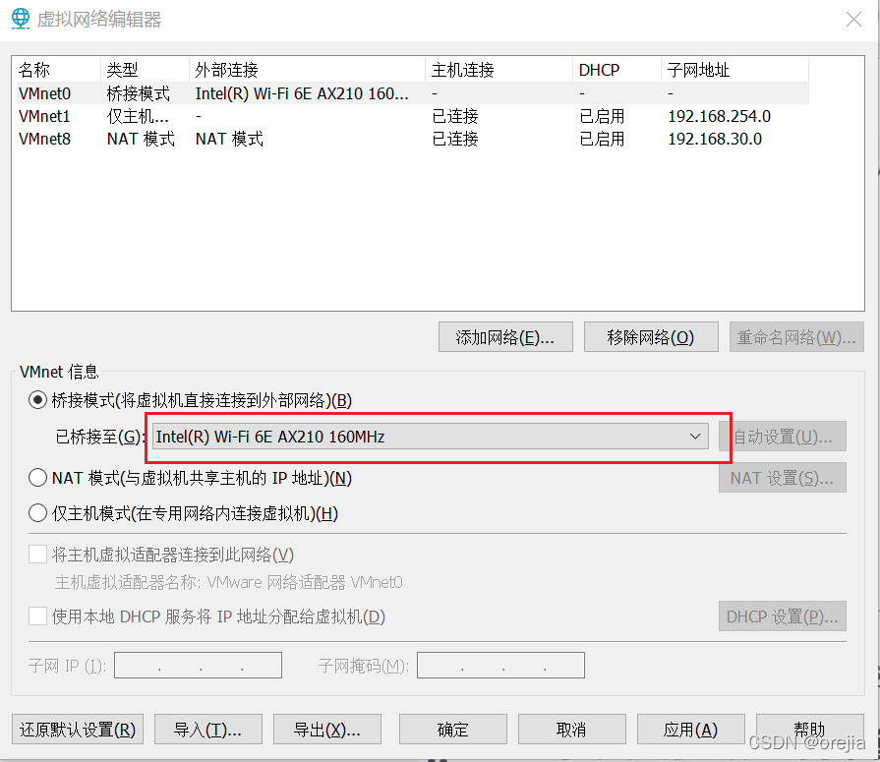Image resolution: width=880 pixels, height=762 pixels.
Task: Click the Virtual Network Editor globe icon
Action: tap(21, 19)
